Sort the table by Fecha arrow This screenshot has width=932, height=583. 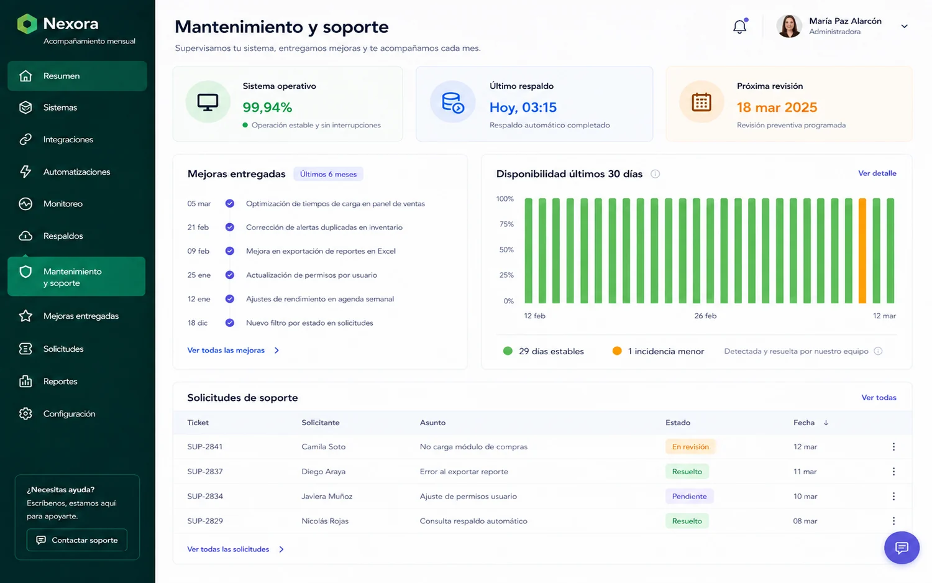[826, 423]
